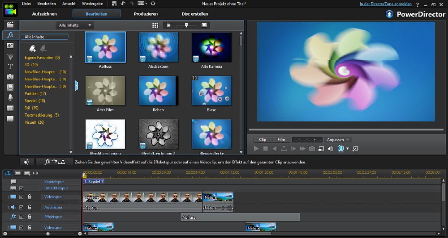Click the snapshot camera icon under preview
This screenshot has height=238, width=448.
pyautogui.click(x=312, y=149)
